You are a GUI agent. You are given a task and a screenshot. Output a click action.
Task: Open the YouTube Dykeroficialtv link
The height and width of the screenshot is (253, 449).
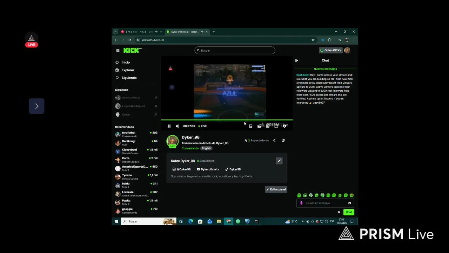208,169
